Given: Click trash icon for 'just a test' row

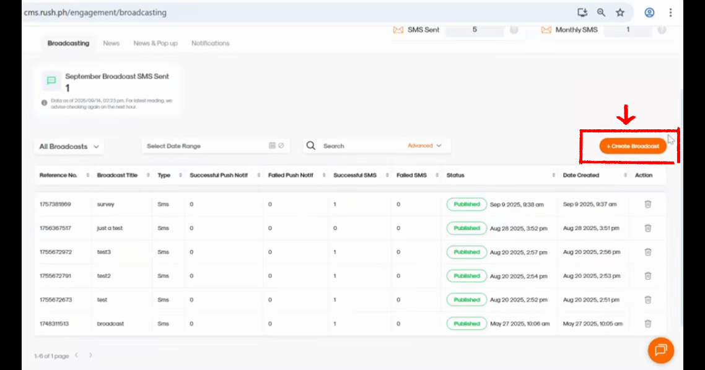Looking at the screenshot, I should (x=647, y=228).
